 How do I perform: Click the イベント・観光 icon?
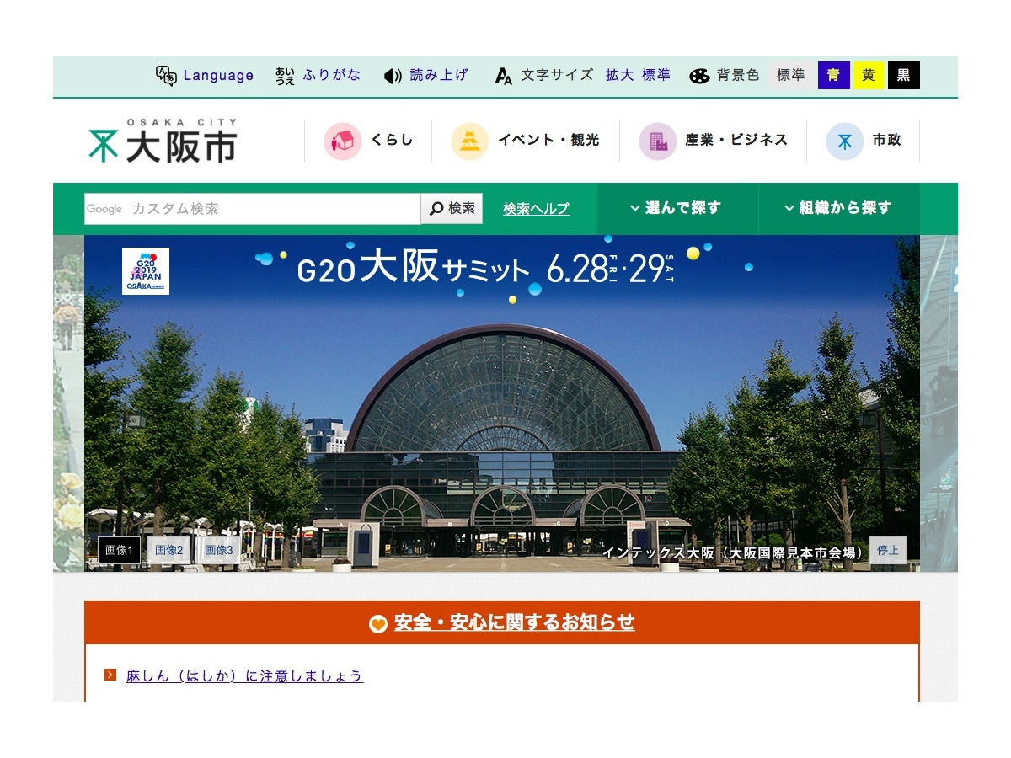468,141
